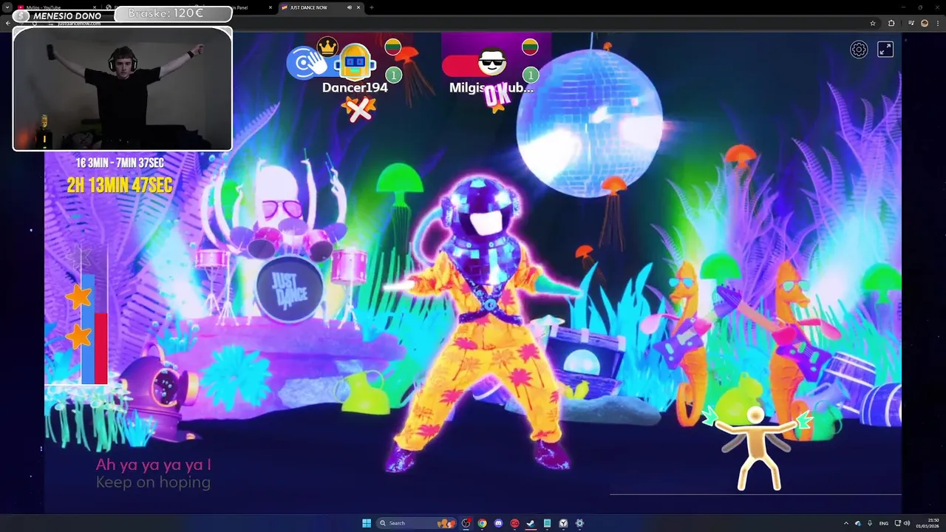Switch to the Mylios - YouTube tab
Screen dimensions: 946x532
pos(58,7)
